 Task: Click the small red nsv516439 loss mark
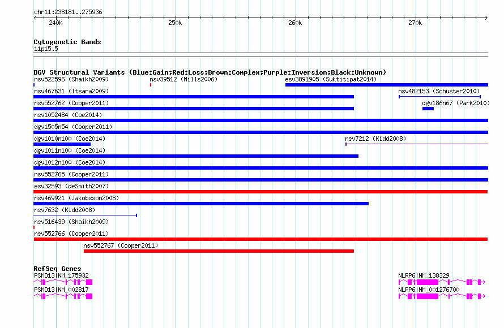tap(34, 227)
